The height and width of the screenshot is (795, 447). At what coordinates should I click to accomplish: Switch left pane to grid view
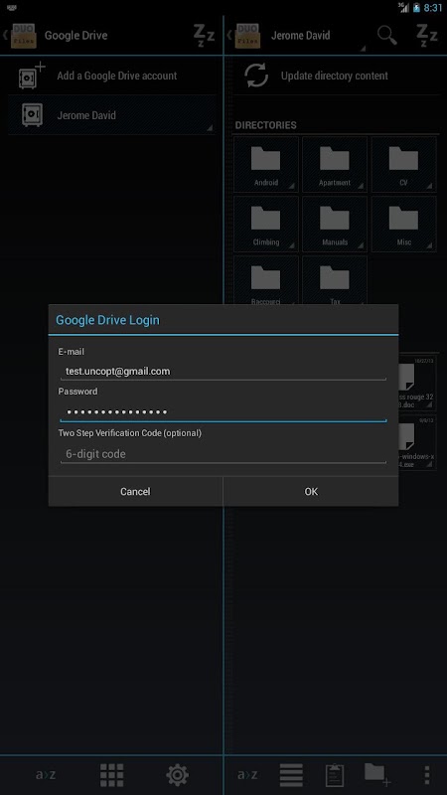(x=111, y=775)
